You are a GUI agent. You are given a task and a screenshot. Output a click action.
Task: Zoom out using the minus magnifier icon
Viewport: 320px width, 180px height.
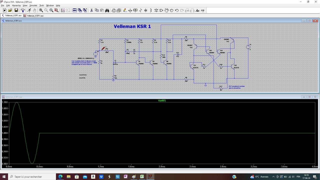point(51,10)
